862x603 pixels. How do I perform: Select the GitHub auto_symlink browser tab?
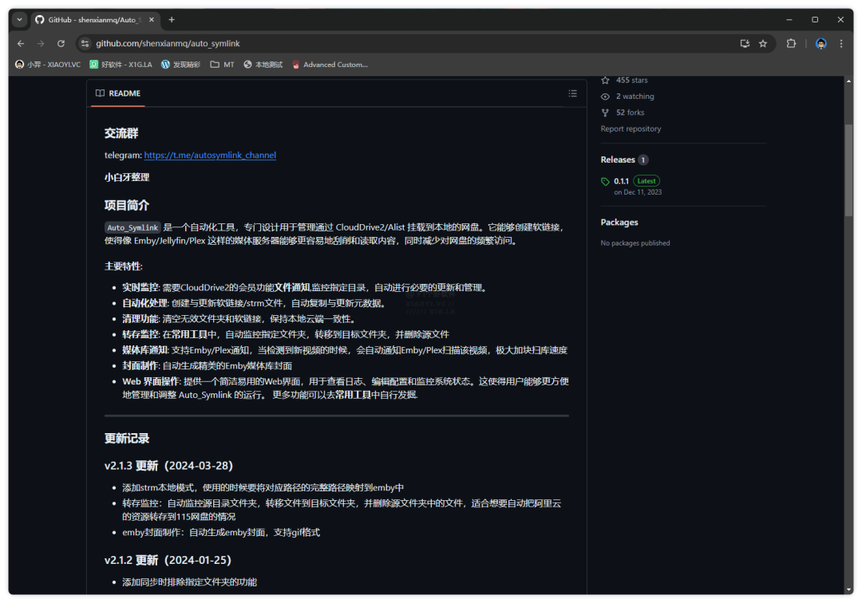(x=88, y=18)
